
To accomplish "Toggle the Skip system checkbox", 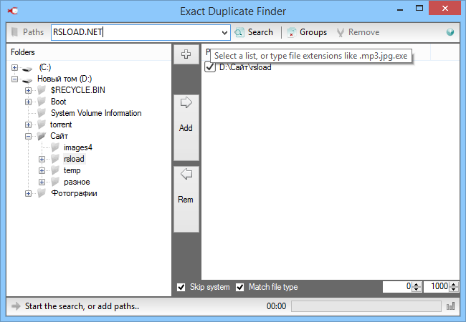I will (x=181, y=287).
